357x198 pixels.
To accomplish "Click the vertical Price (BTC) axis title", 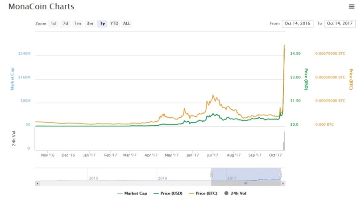I will pos(351,79).
